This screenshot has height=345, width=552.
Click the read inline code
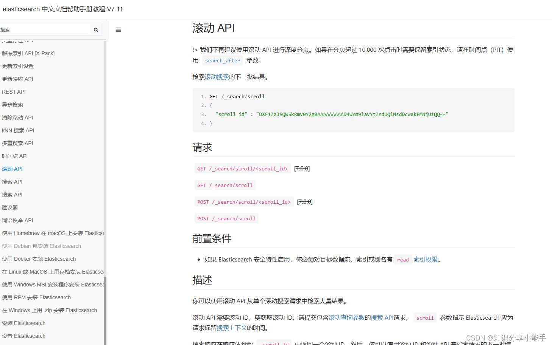click(x=403, y=260)
